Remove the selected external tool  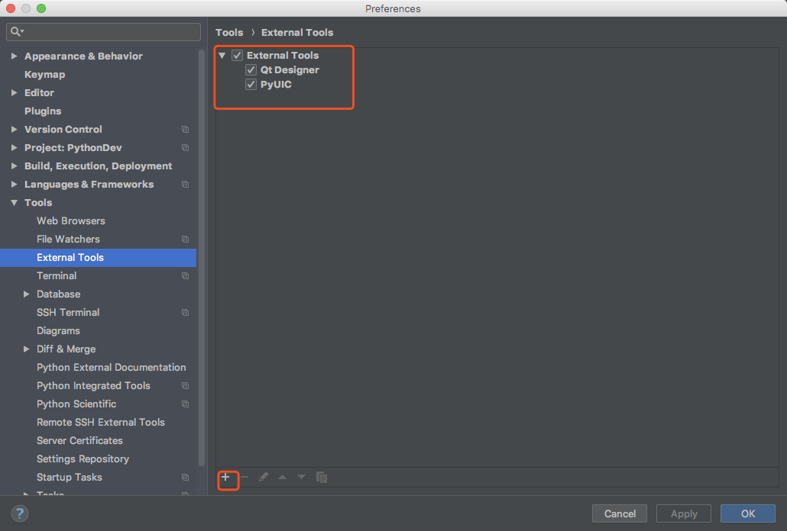[246, 477]
